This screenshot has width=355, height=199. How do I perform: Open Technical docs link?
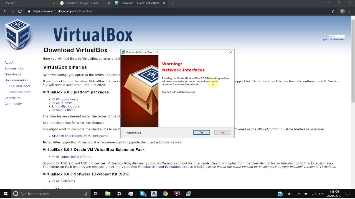click(19, 92)
